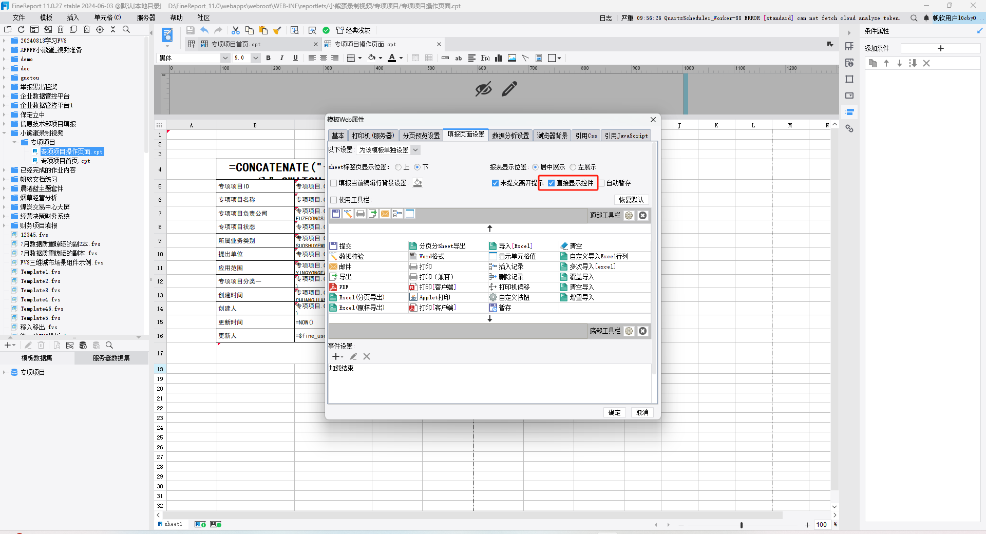Add the 数据校验 item to the toolbar

click(351, 256)
